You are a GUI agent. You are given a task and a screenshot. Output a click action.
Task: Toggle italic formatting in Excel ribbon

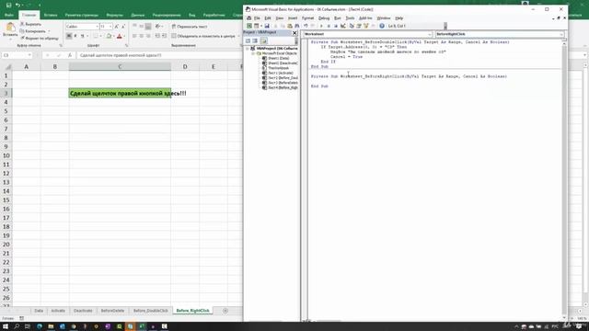click(x=75, y=36)
